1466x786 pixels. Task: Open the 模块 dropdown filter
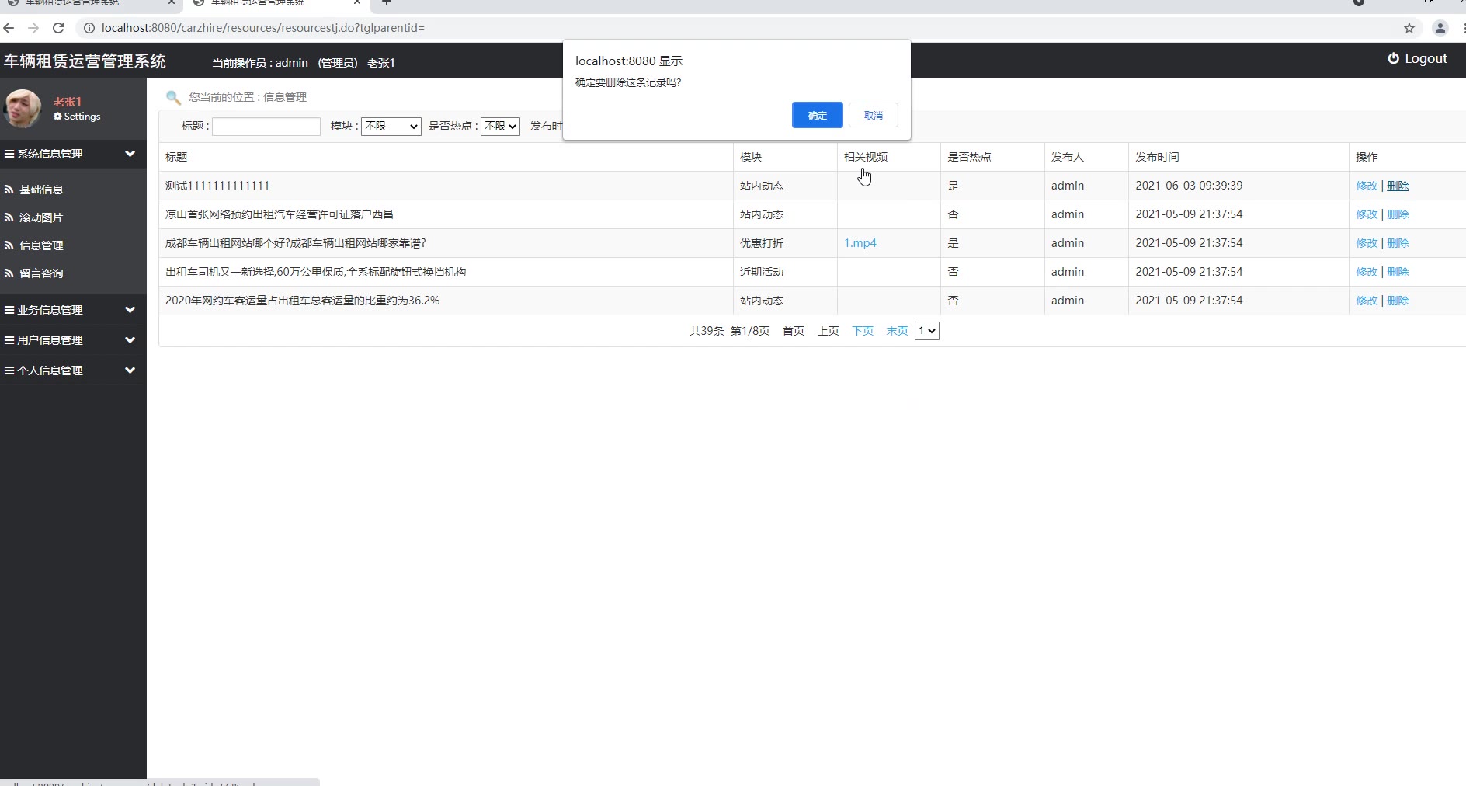tap(391, 126)
